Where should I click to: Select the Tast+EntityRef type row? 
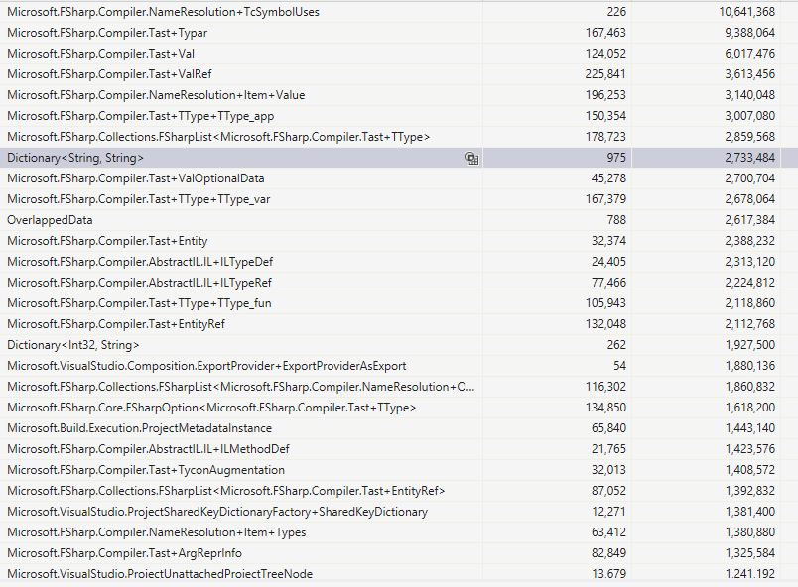pos(399,324)
